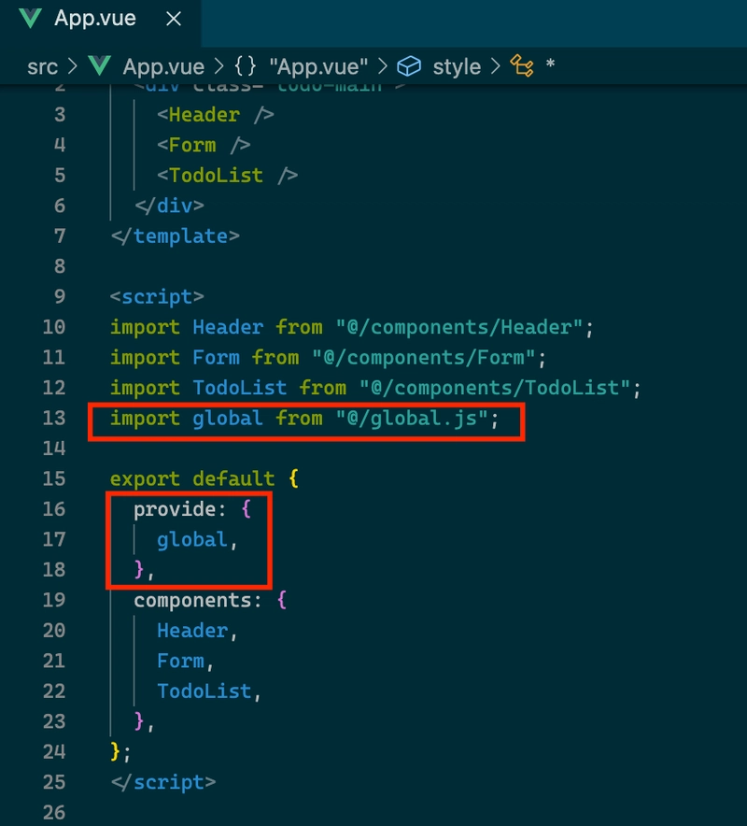Click the closing template tag on line 7
Image resolution: width=747 pixels, height=826 pixels.
click(175, 236)
